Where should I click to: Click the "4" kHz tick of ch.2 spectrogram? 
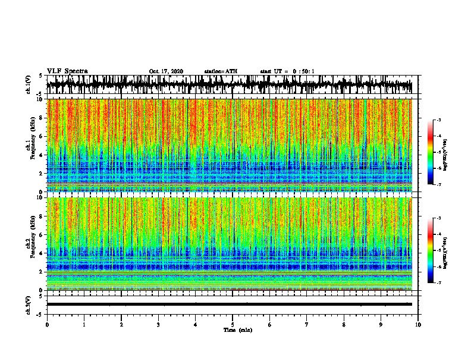(x=42, y=253)
